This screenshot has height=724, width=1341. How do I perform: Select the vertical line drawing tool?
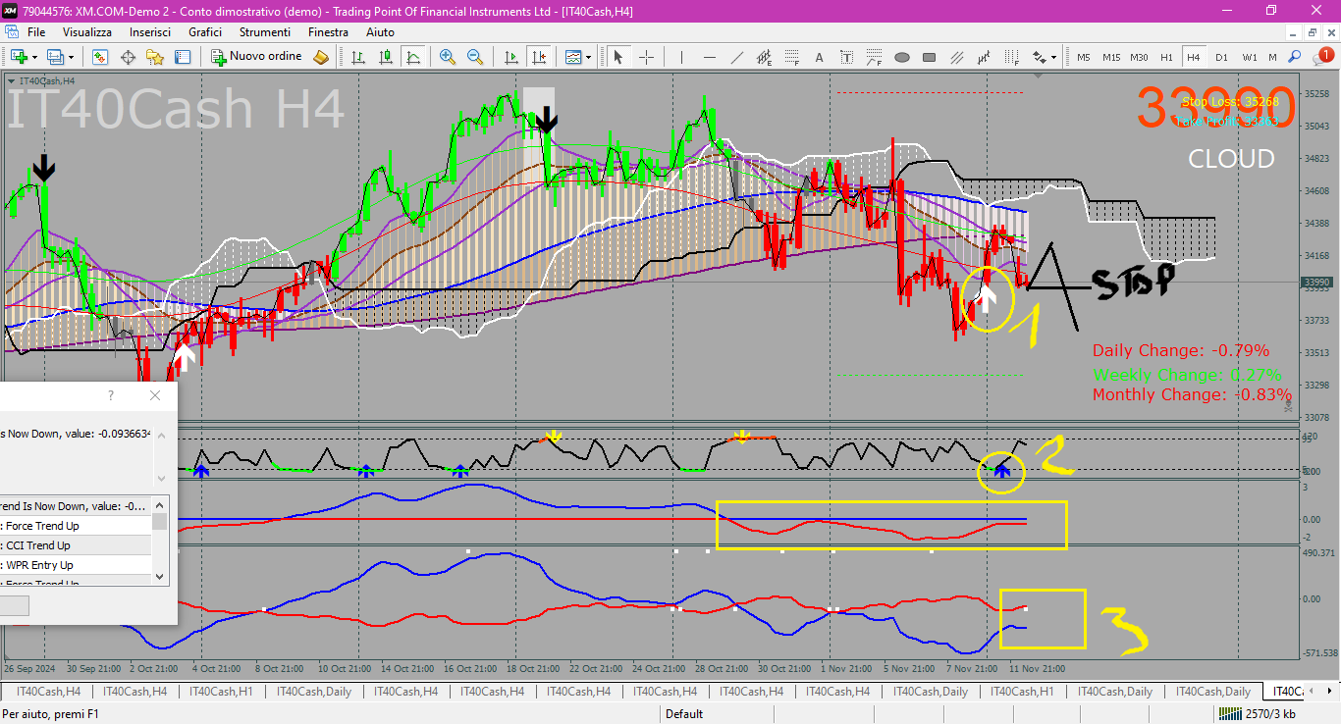(x=681, y=57)
